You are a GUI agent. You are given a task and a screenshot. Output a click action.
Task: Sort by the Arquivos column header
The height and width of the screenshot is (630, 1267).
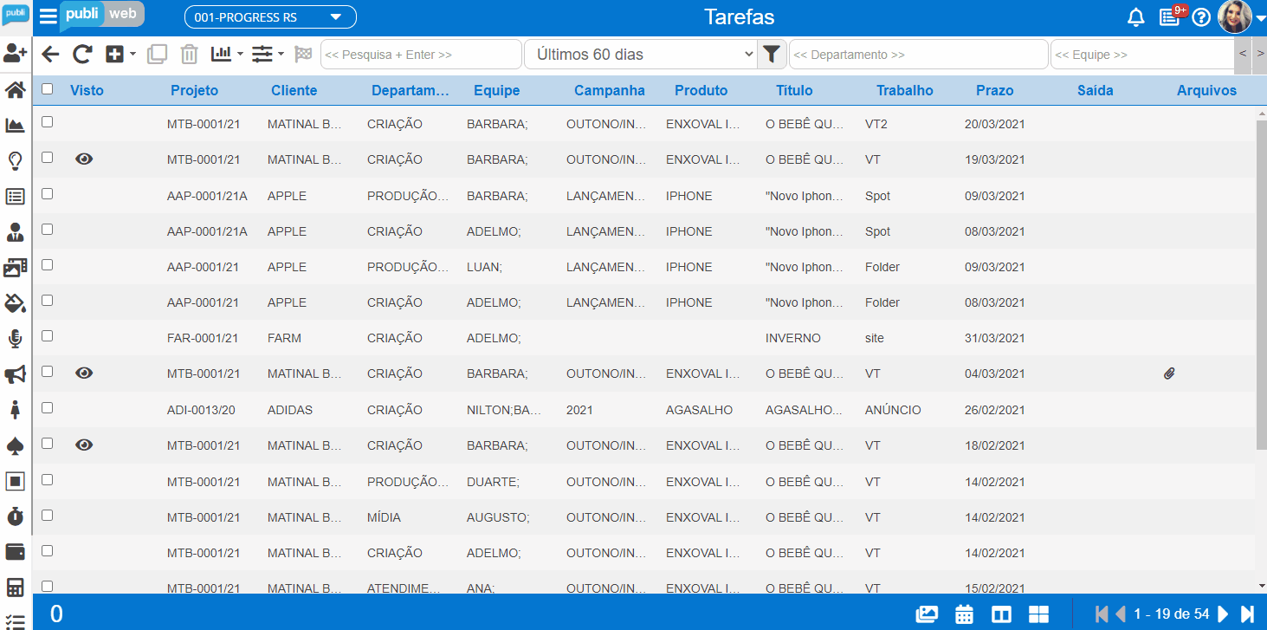(x=1206, y=90)
